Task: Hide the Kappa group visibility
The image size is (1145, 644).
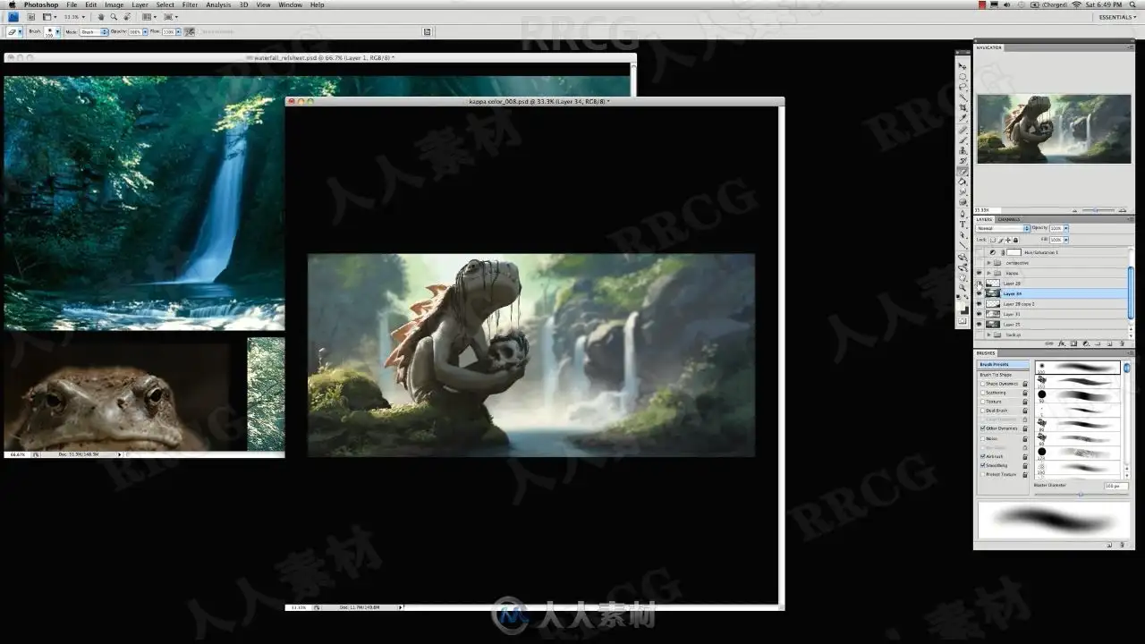Action: (979, 273)
